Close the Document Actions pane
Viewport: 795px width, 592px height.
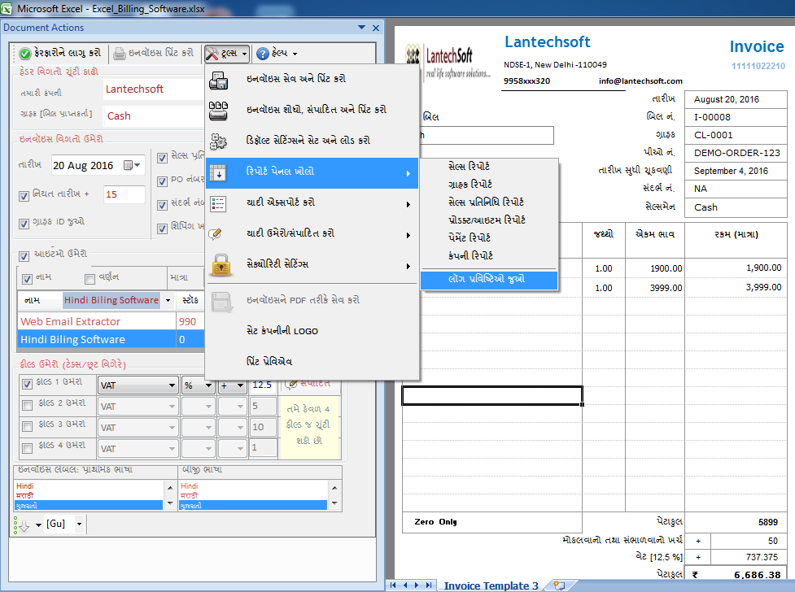point(376,28)
